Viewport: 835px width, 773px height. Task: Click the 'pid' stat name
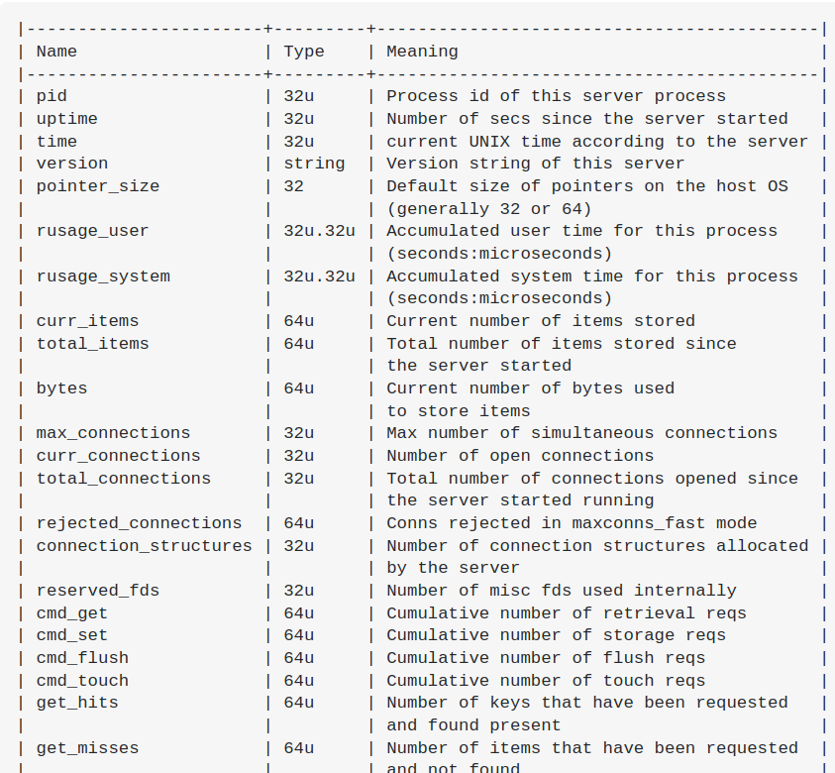(x=52, y=96)
